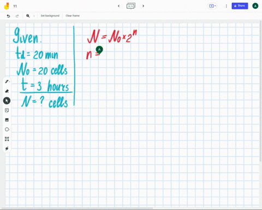Viewport: 262px width, 210px height.
Task: Click the vertical scrollbar on the right
Action: 261,91
